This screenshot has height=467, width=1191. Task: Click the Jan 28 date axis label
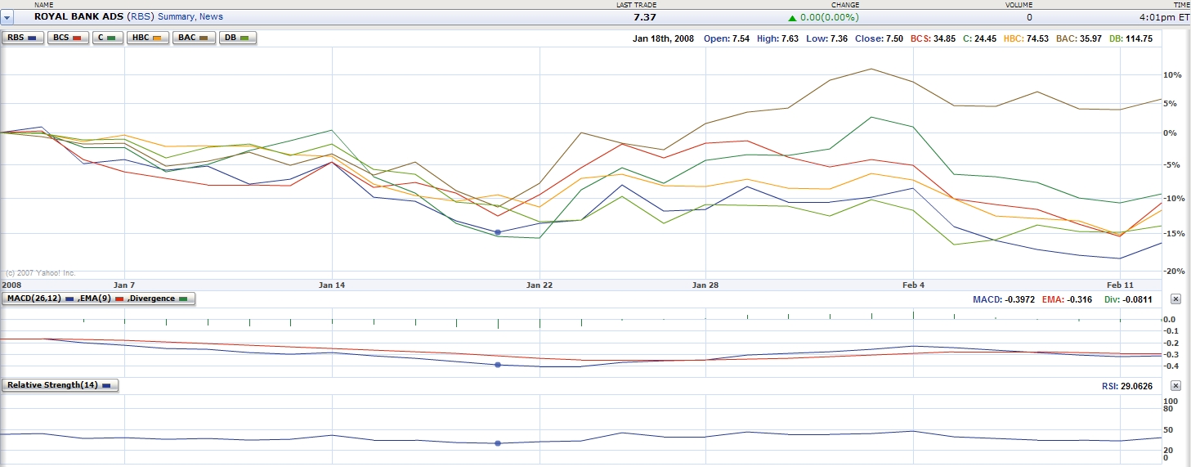click(x=705, y=285)
